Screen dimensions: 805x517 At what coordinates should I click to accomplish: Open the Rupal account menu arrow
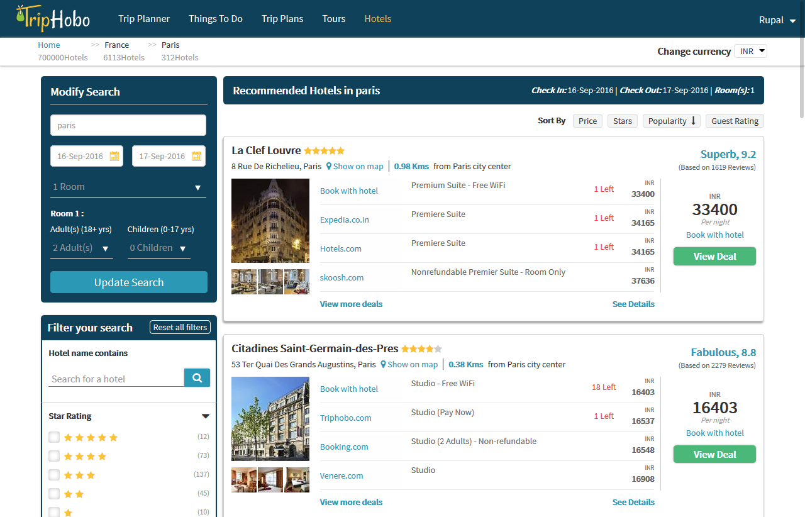792,21
